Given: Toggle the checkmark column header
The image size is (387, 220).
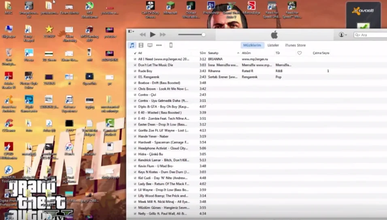Looking at the screenshot, I should [135, 53].
